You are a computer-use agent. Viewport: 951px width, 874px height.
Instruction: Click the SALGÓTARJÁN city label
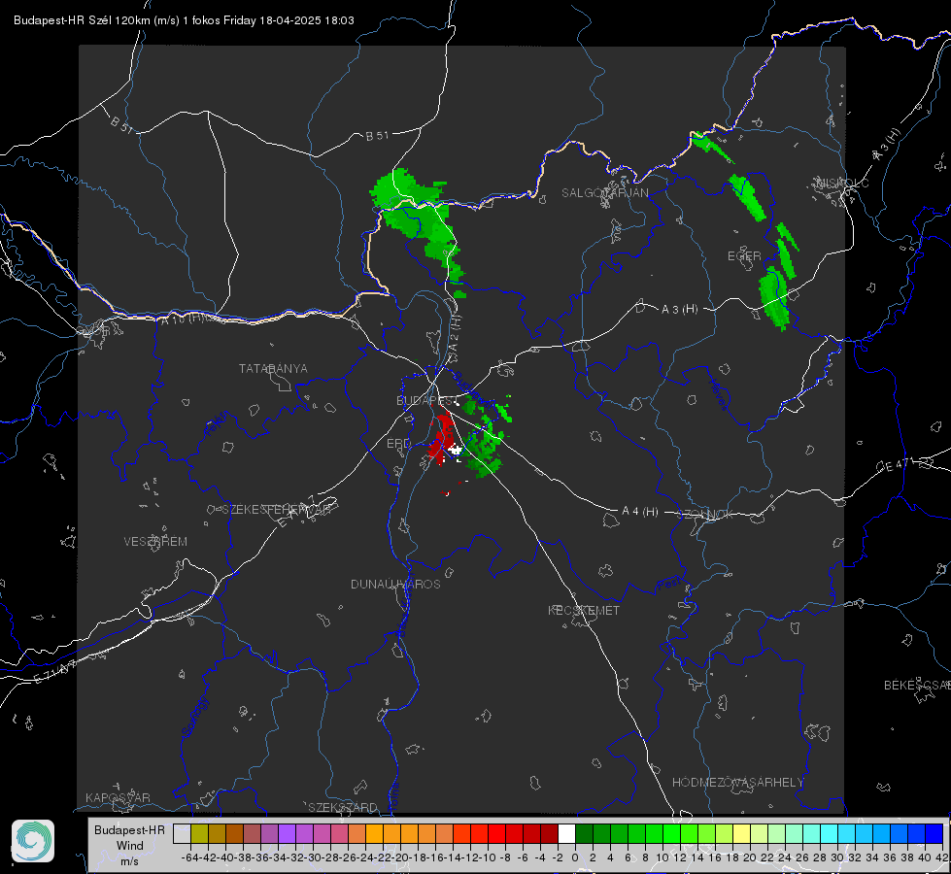tap(604, 193)
